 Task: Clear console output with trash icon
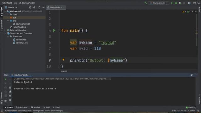[x=10, y=100]
